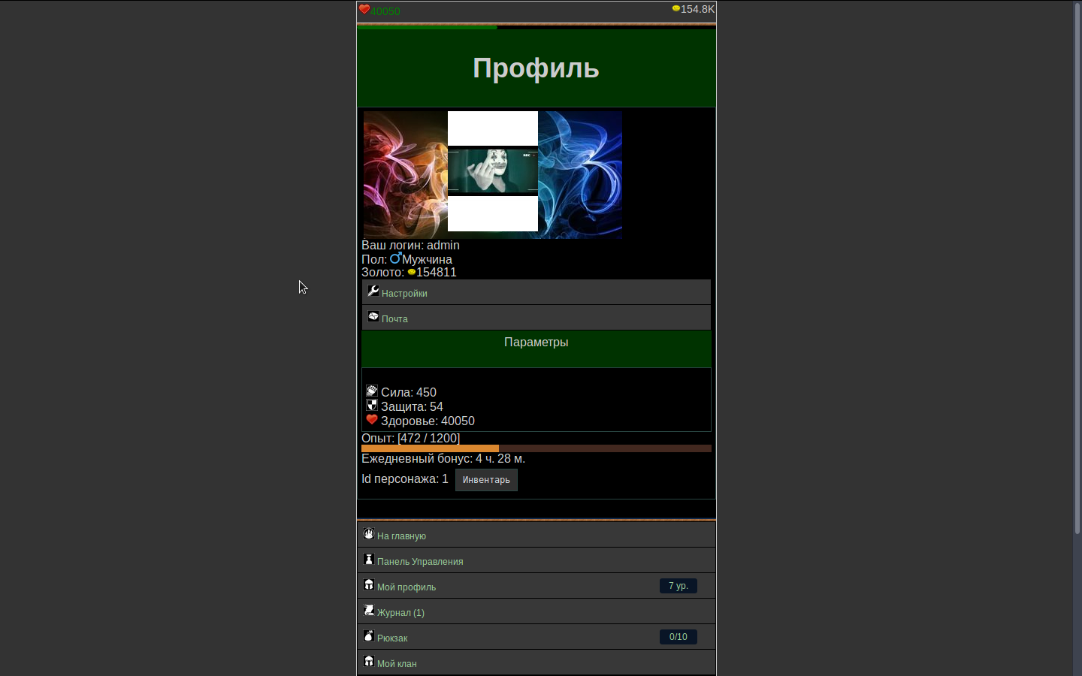Click the 7 ур. level badge
The height and width of the screenshot is (676, 1082).
pos(678,586)
